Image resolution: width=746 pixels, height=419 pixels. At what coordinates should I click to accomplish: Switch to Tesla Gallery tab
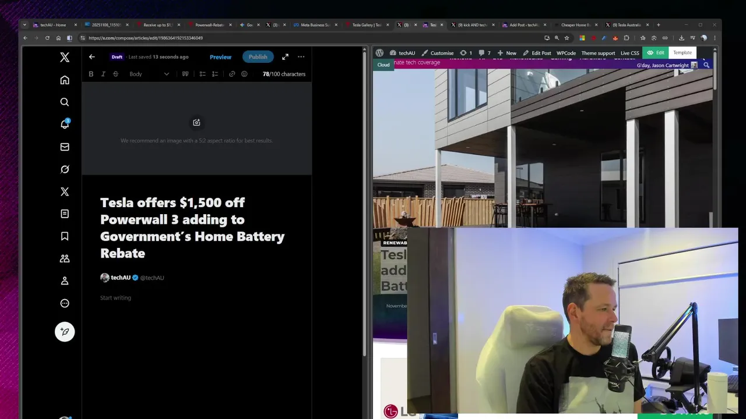click(x=367, y=25)
